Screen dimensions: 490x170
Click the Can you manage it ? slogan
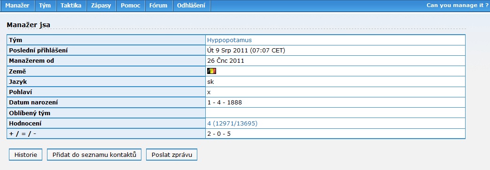click(457, 5)
